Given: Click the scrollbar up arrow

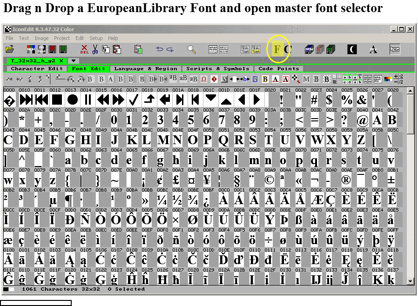Looking at the screenshot, I should pos(410,91).
